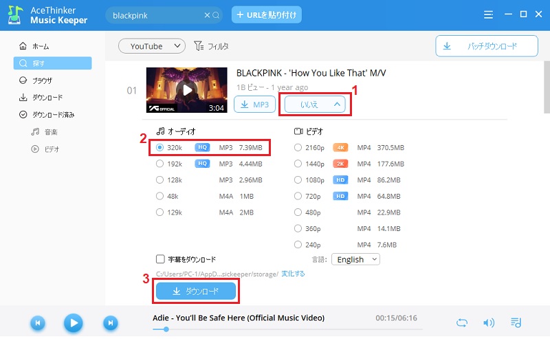Open the YouTube source dropdown

click(151, 46)
